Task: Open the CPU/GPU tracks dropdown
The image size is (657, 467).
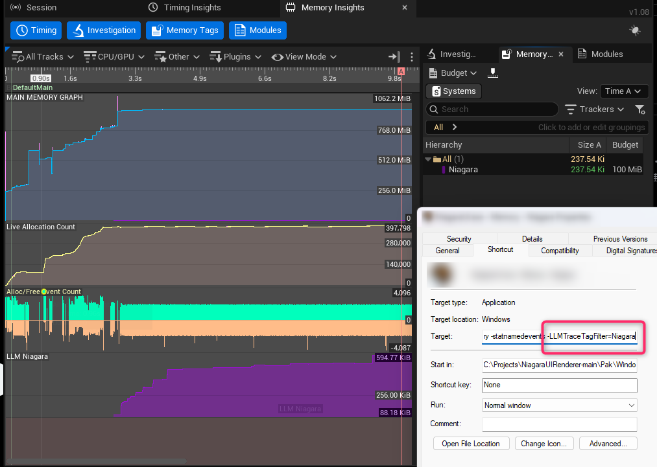Action: point(114,57)
